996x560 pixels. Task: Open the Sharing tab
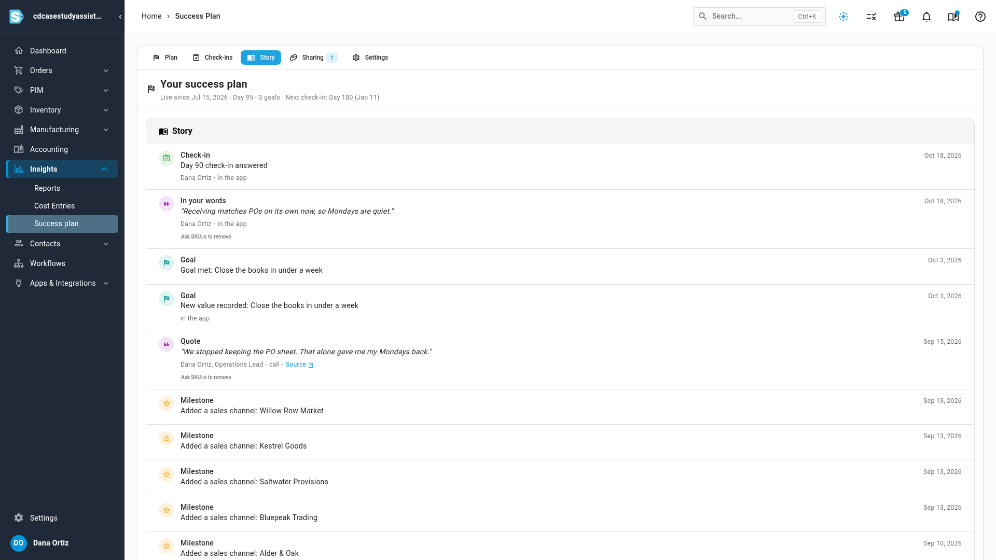click(313, 58)
